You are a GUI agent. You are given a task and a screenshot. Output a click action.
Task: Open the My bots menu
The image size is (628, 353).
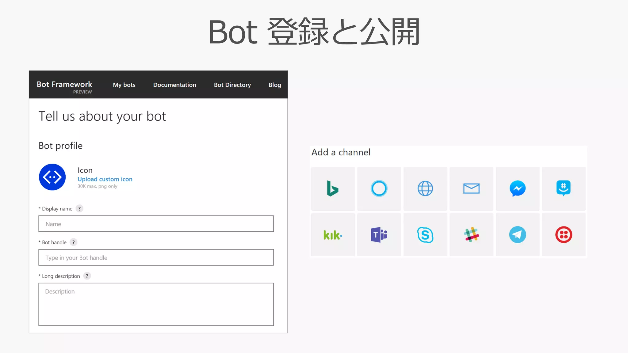[x=124, y=85]
